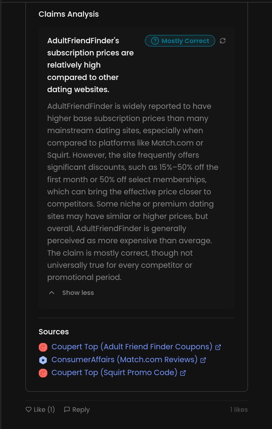Click external link icon after Squirt Promo Code
The width and height of the screenshot is (272, 429).
(183, 373)
